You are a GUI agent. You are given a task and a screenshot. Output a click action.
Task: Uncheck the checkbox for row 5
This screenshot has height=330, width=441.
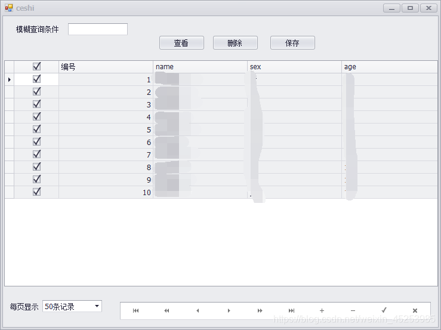click(37, 129)
